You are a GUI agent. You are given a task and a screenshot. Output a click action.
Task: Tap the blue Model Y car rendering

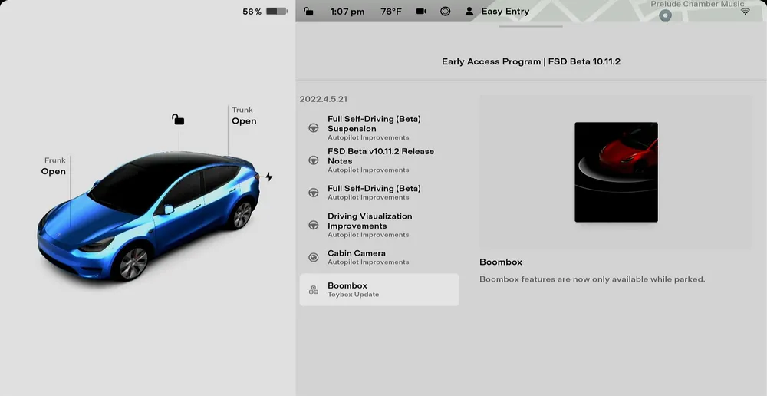(149, 216)
